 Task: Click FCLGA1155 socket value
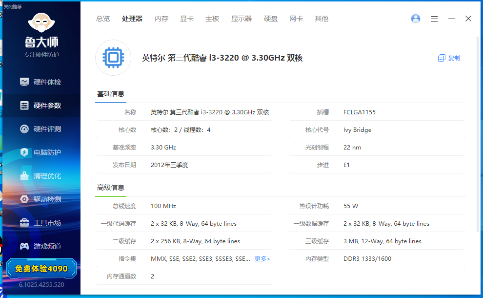tap(360, 112)
